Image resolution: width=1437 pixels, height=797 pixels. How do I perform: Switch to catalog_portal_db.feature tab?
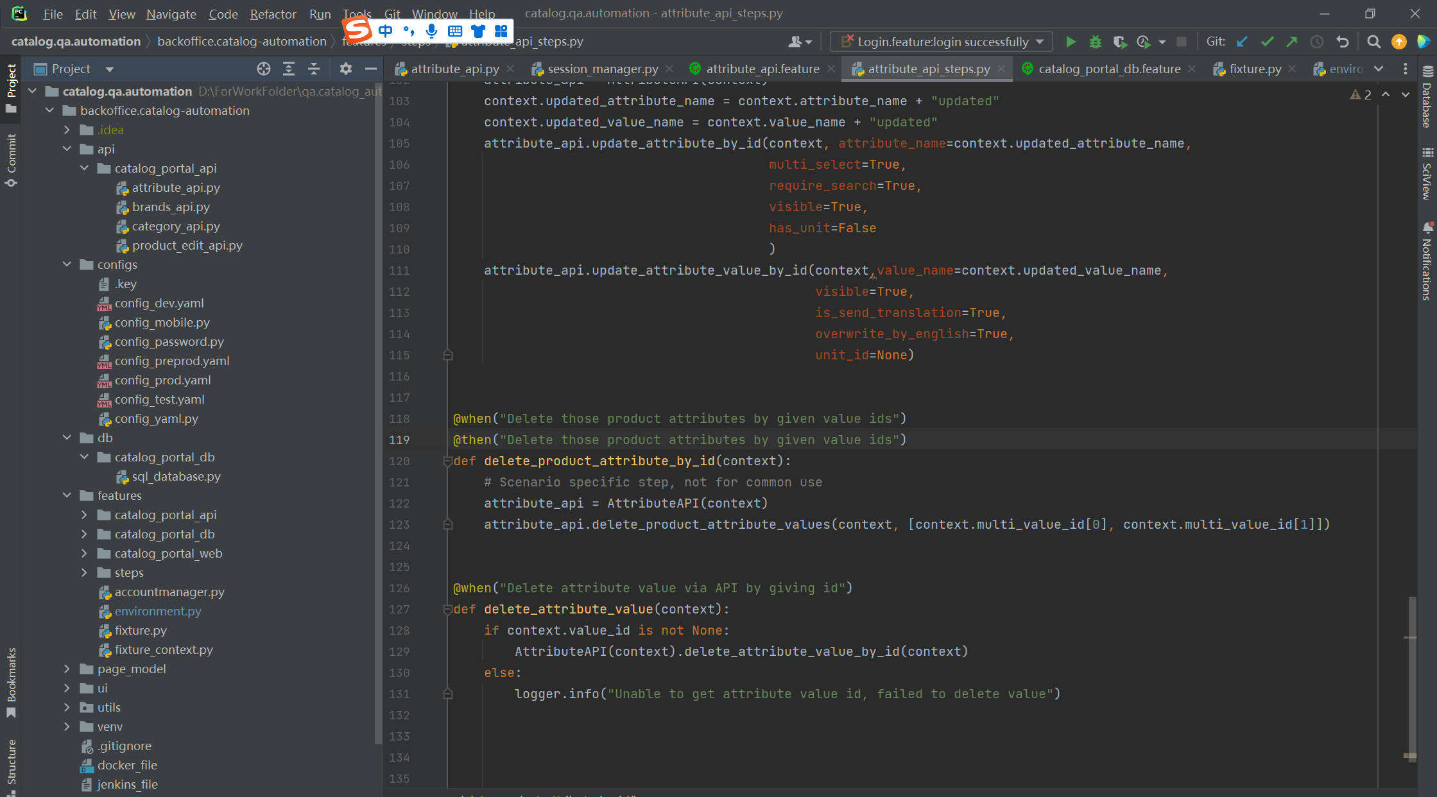pos(1109,69)
